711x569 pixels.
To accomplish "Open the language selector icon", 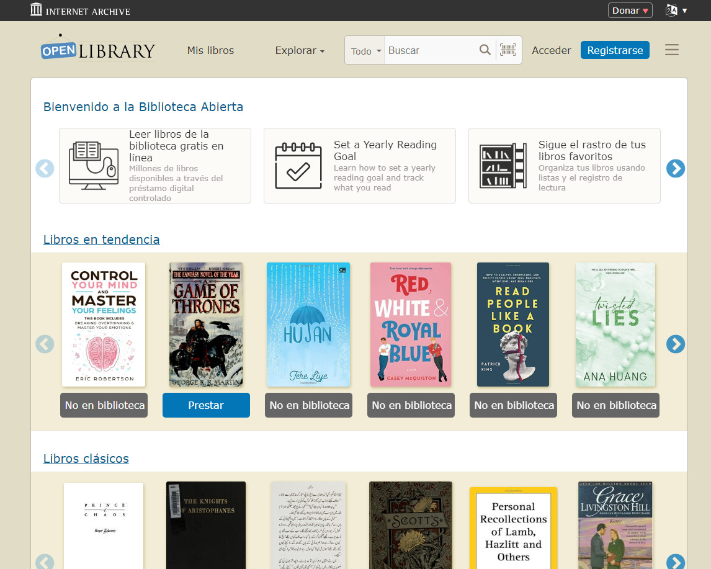I will (676, 11).
